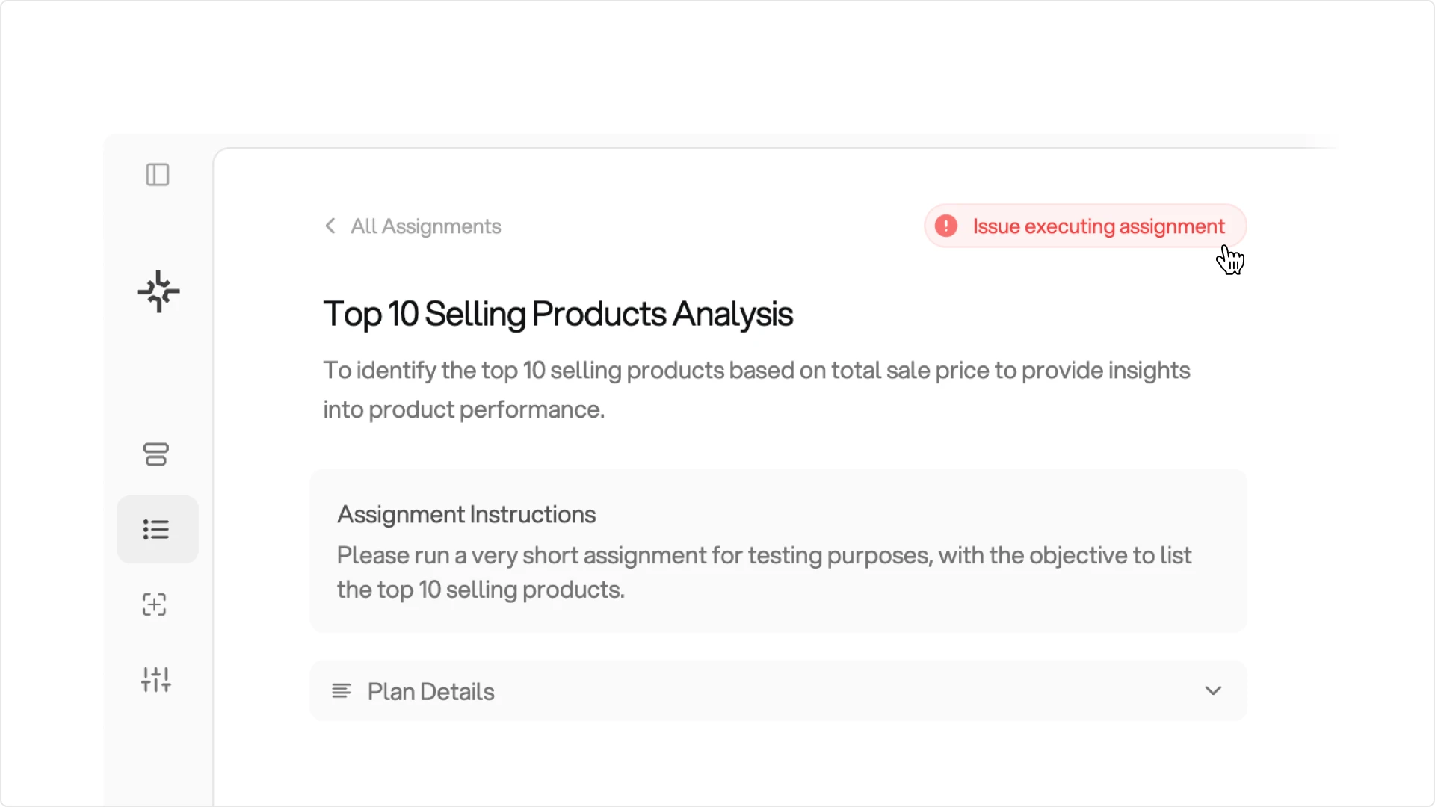Return to All Assignments
The width and height of the screenshot is (1435, 807).
pos(426,226)
